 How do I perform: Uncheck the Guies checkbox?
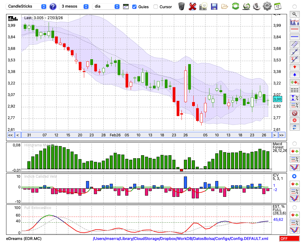(134, 7)
